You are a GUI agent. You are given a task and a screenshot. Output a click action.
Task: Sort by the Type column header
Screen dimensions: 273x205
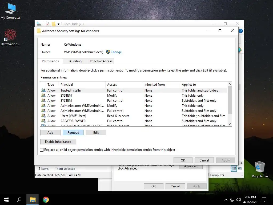point(52,85)
